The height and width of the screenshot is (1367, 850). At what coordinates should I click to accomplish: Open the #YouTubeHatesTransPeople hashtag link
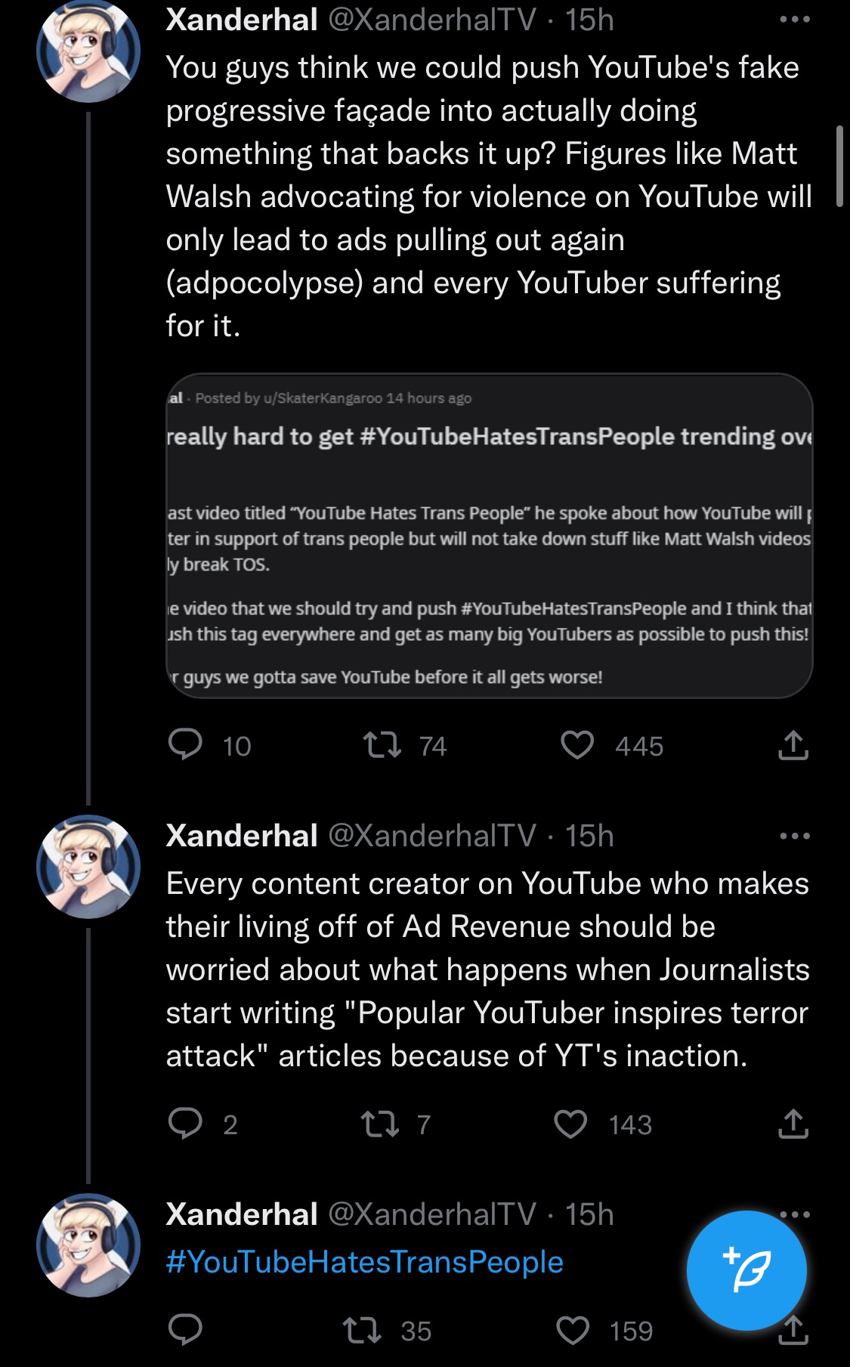[x=365, y=1262]
